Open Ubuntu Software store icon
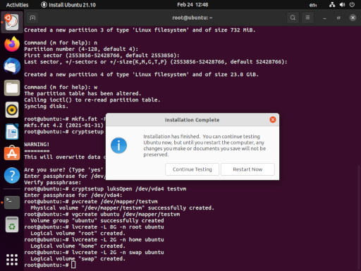 click(12, 153)
